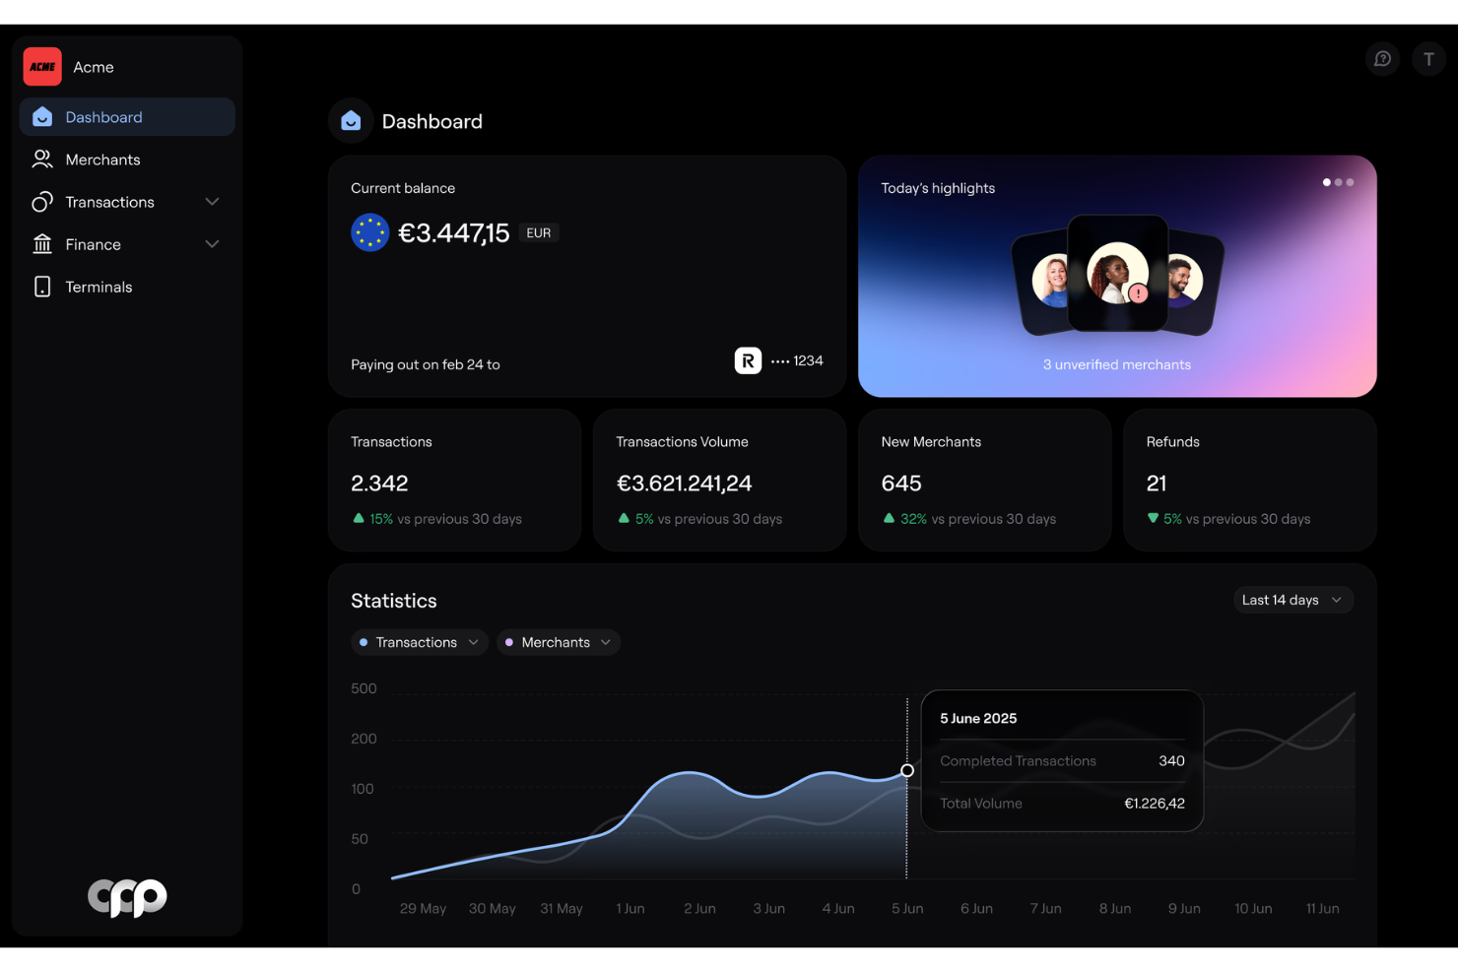The image size is (1458, 972).
Task: Click the EU flag currency icon
Action: (370, 233)
